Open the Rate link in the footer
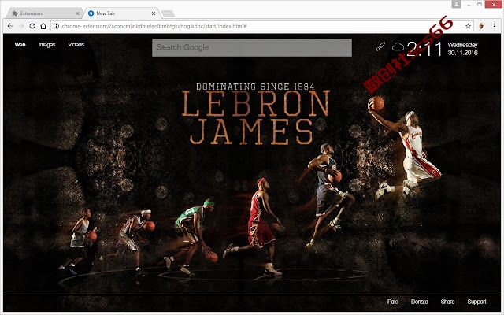 pyautogui.click(x=393, y=302)
